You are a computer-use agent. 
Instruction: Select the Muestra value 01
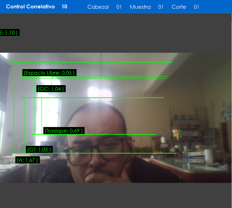point(161,7)
